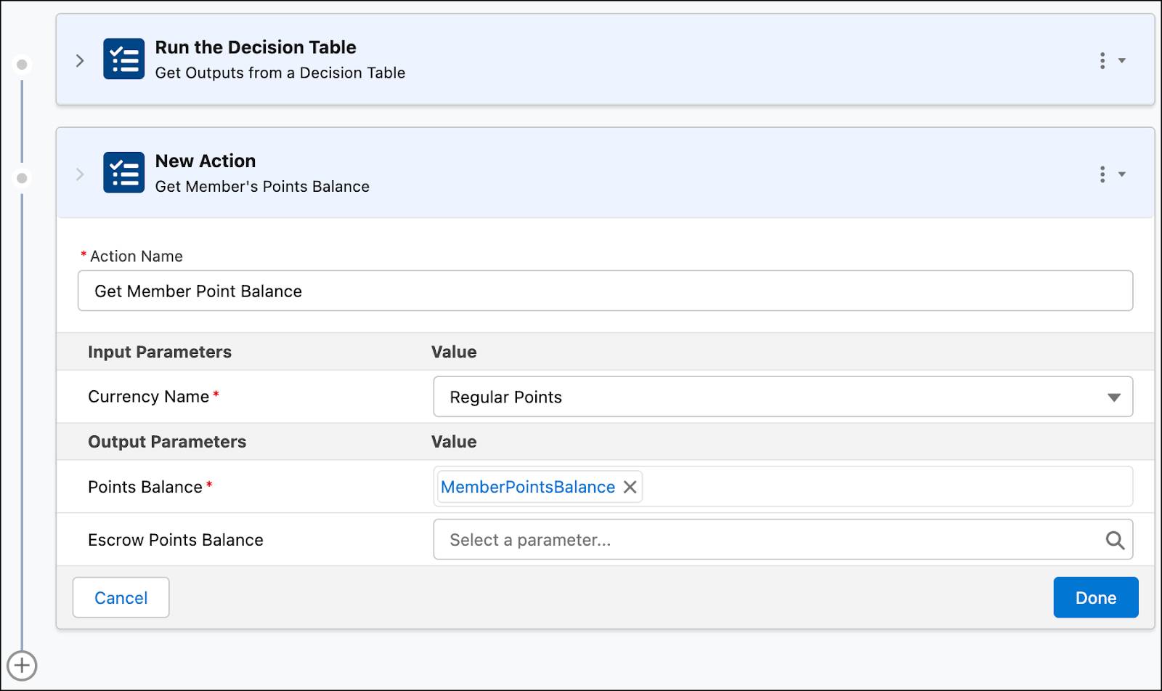Select a parameter for Escrow Points Balance
The image size is (1162, 691).
point(726,539)
